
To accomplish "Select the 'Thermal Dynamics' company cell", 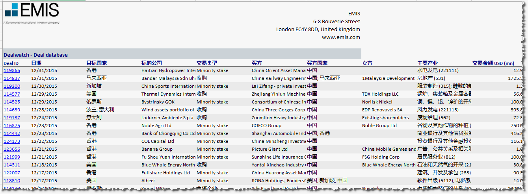I will [168, 94].
